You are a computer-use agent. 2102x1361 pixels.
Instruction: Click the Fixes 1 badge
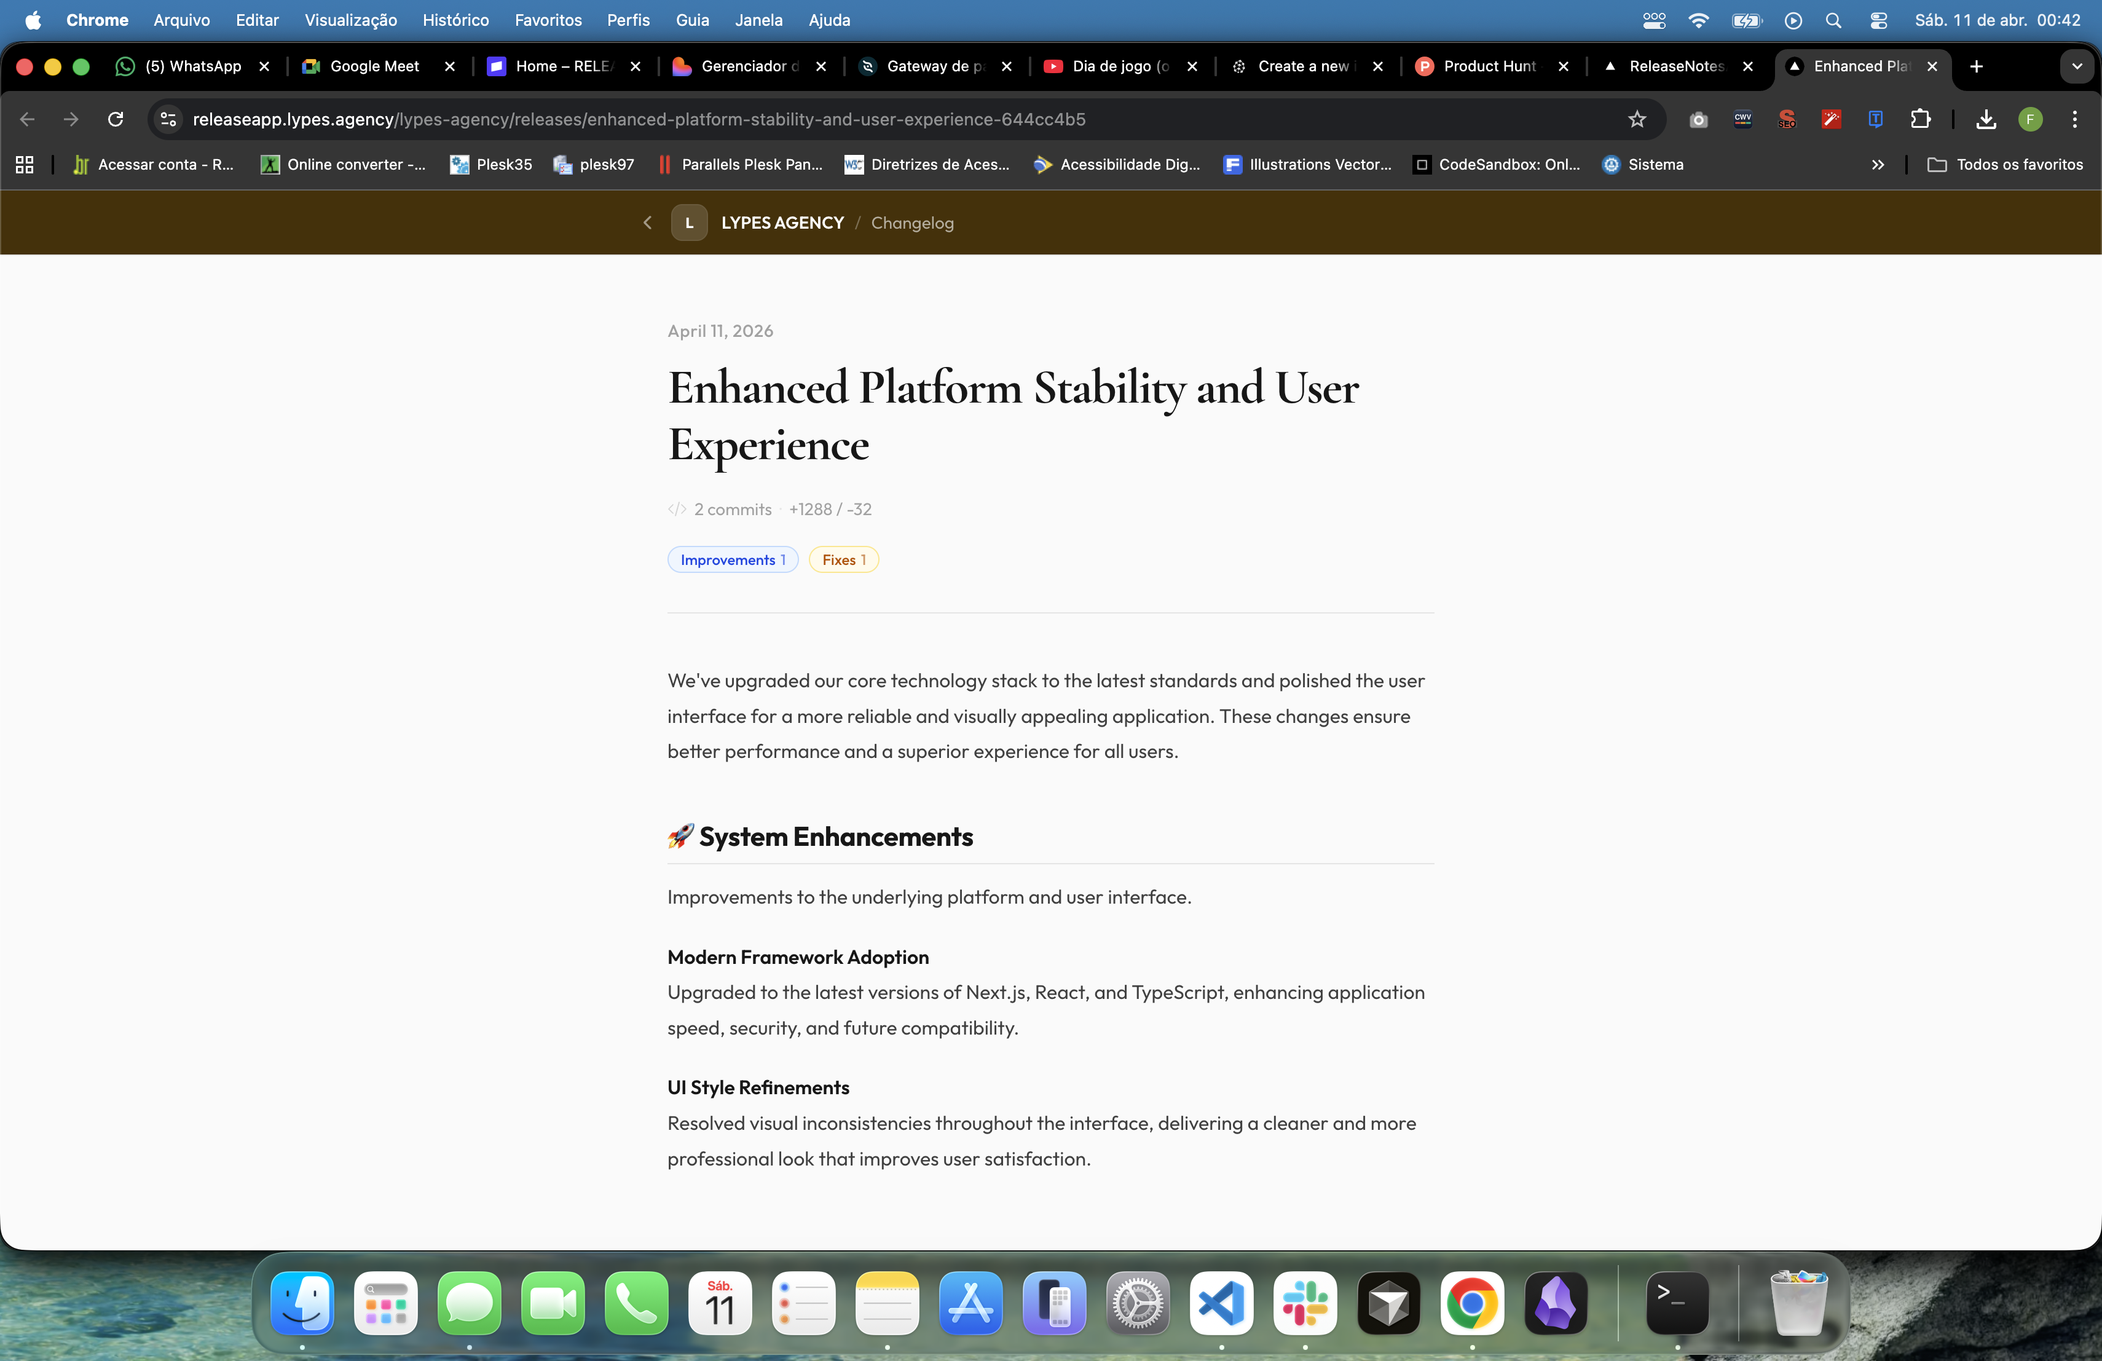click(843, 559)
